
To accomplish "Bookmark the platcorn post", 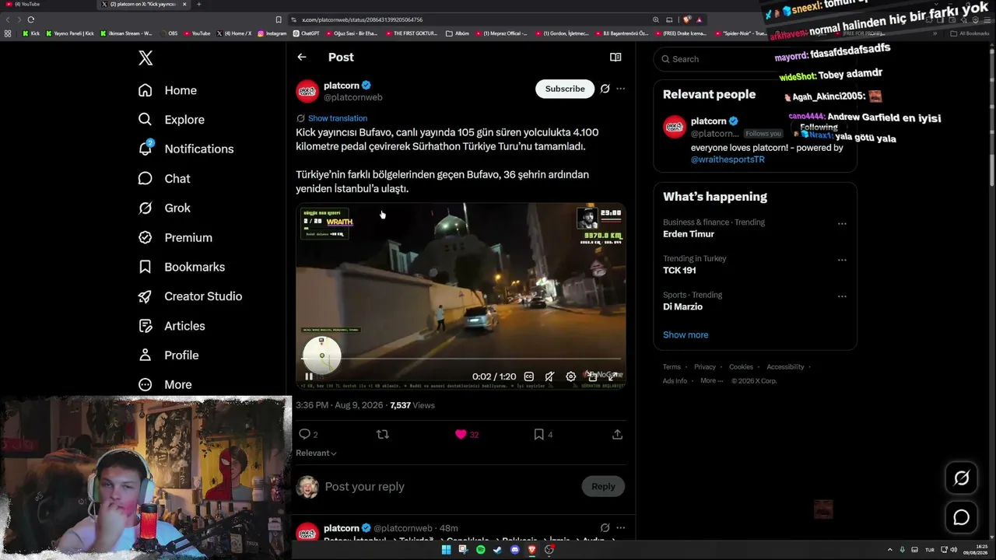I will tap(538, 434).
